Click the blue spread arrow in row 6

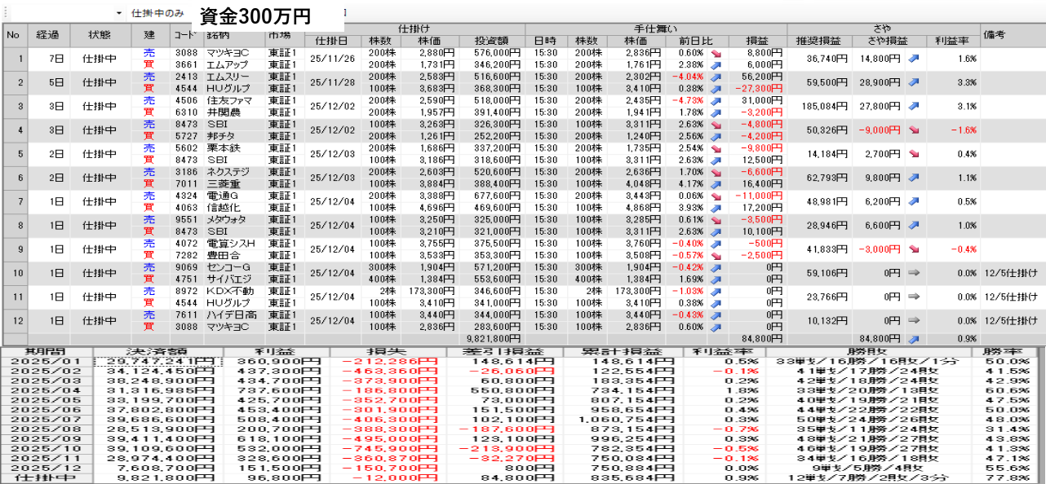click(x=914, y=178)
